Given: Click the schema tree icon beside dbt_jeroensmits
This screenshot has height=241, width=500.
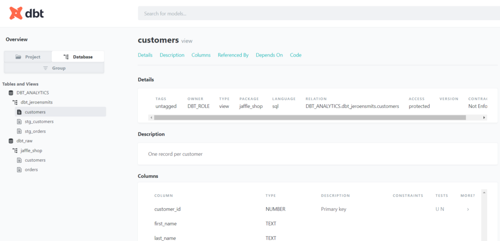Looking at the screenshot, I should (15, 103).
